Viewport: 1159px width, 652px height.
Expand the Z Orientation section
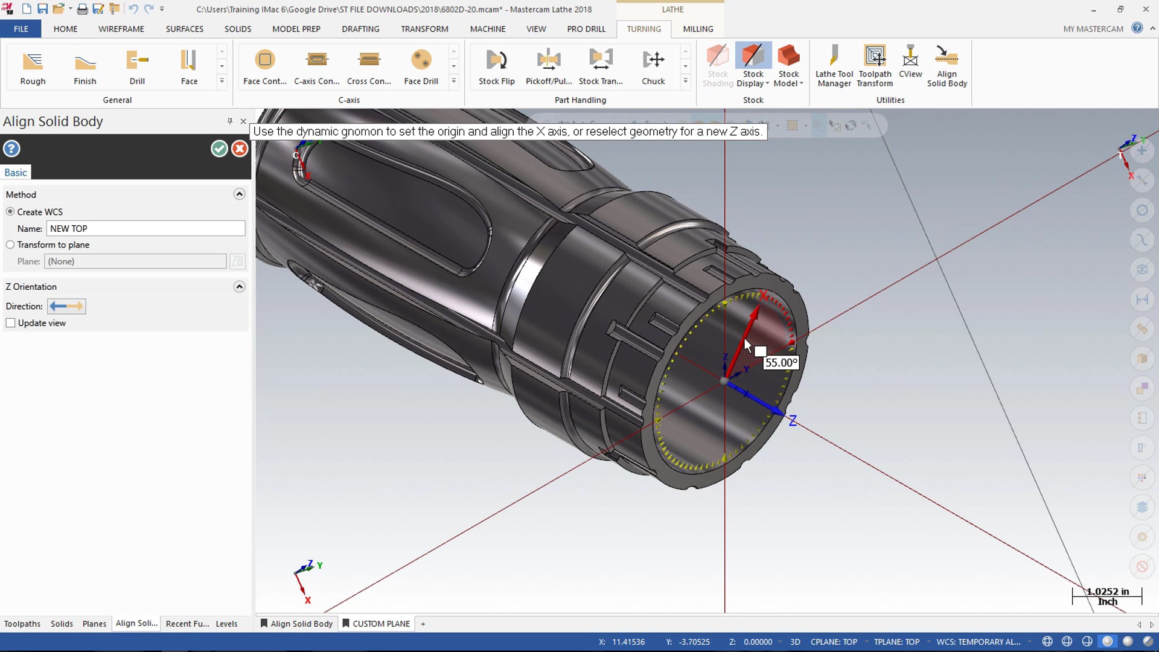pos(239,286)
